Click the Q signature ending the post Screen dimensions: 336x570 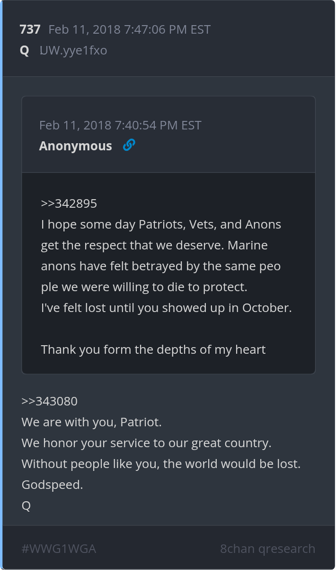[x=26, y=506]
